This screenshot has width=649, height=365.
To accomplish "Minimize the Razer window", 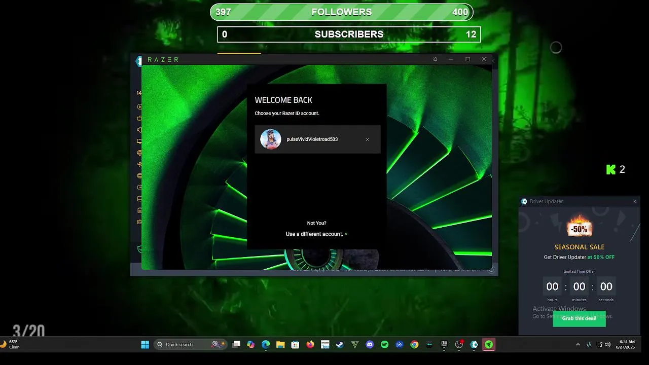I will [451, 59].
